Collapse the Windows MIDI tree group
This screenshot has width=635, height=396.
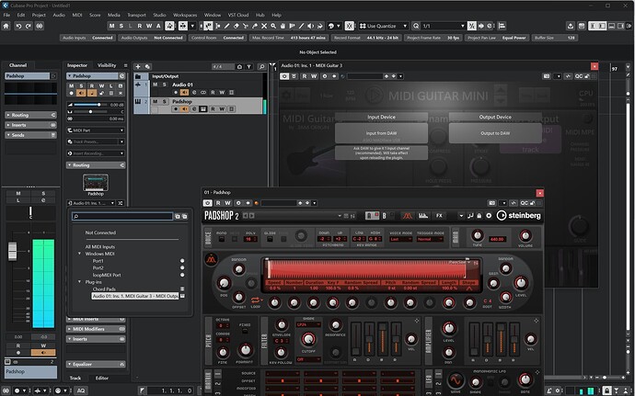79,254
